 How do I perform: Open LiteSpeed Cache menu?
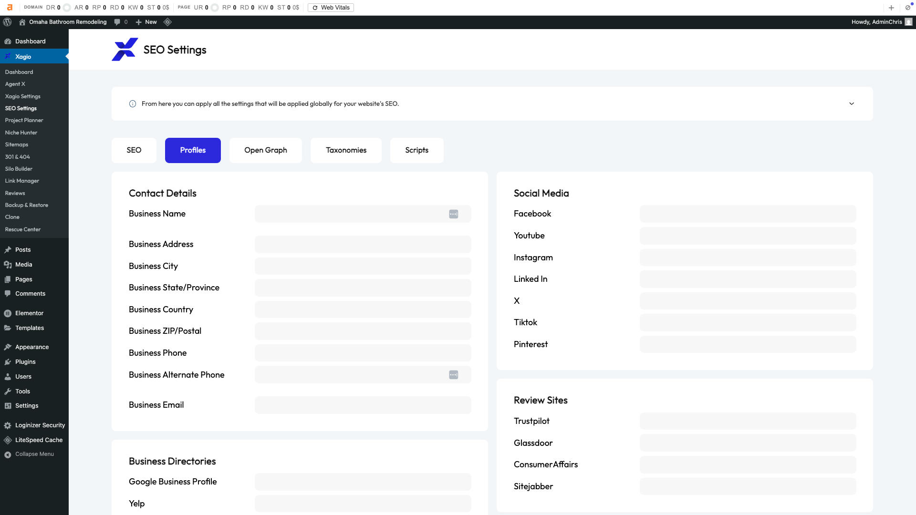click(34, 440)
